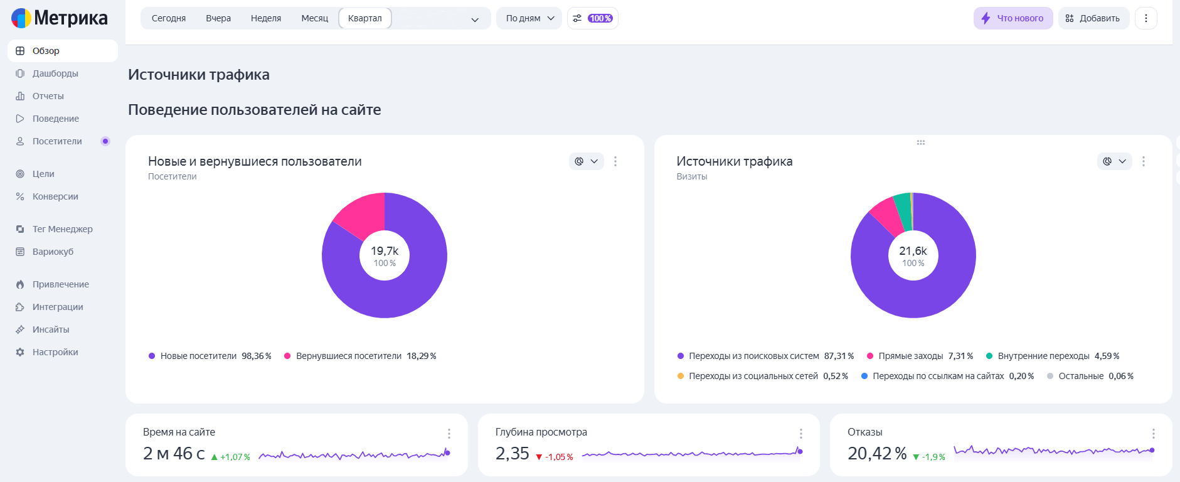
Task: Toggle Новые посетители legend item
Action: tap(210, 356)
